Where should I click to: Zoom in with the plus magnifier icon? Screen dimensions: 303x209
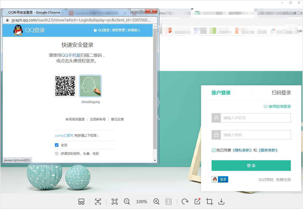pos(156,202)
